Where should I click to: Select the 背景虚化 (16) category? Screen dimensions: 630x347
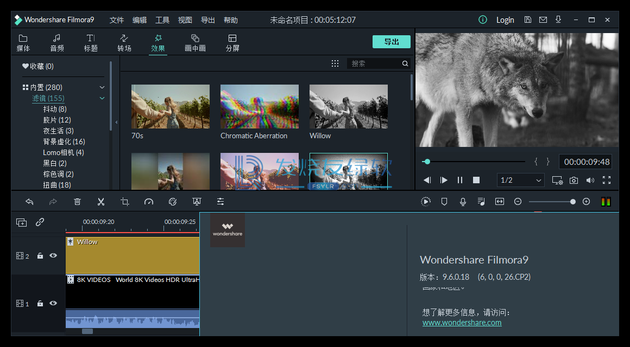pos(64,142)
